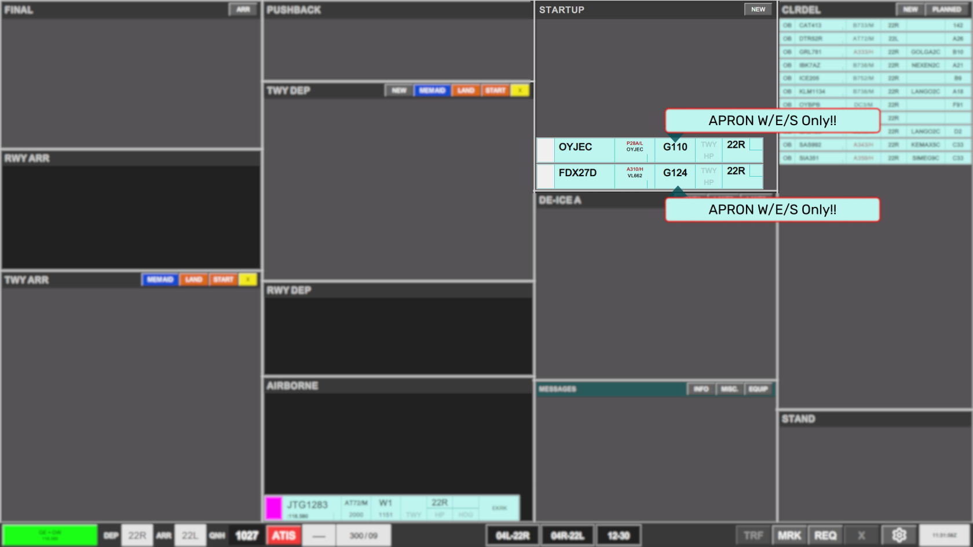Click the yellow X filter in TWY DEP
Viewport: 973px width, 547px height.
coord(520,90)
